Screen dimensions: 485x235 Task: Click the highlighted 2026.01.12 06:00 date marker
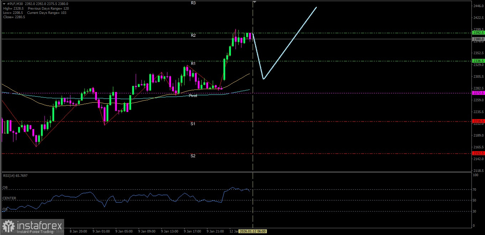[x=252, y=231]
